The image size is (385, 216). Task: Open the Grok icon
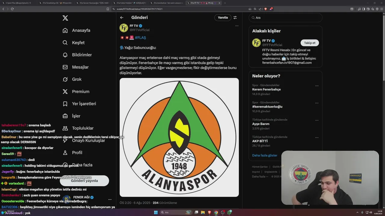[65, 79]
